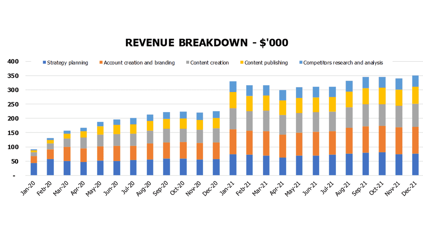This screenshot has width=423, height=238.
Task: Select the Account creation and branding legend swatch
Action: (x=101, y=62)
